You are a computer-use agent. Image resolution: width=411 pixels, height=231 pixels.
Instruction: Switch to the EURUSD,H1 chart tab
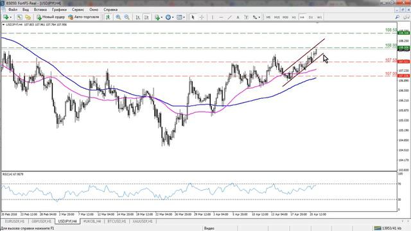15,221
